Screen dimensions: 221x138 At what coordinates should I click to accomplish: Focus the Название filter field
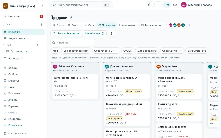(x=73, y=43)
